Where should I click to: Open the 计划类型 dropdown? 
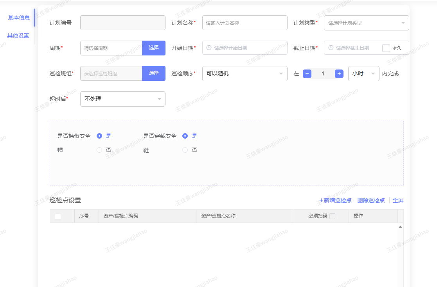click(x=366, y=23)
